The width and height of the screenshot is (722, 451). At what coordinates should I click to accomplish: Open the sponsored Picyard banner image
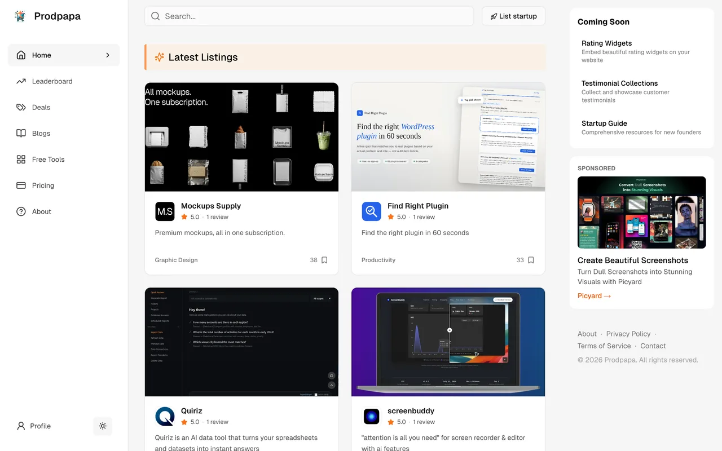(x=642, y=213)
